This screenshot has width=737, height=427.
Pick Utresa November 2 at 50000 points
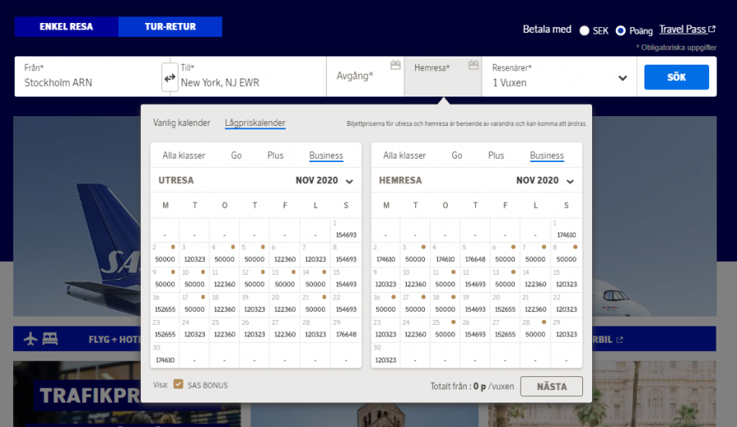point(165,254)
